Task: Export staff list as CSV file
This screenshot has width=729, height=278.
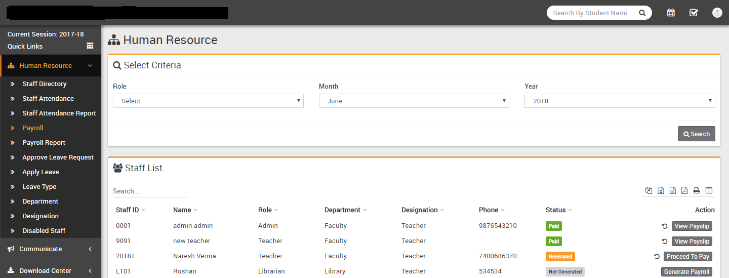Action: [673, 190]
